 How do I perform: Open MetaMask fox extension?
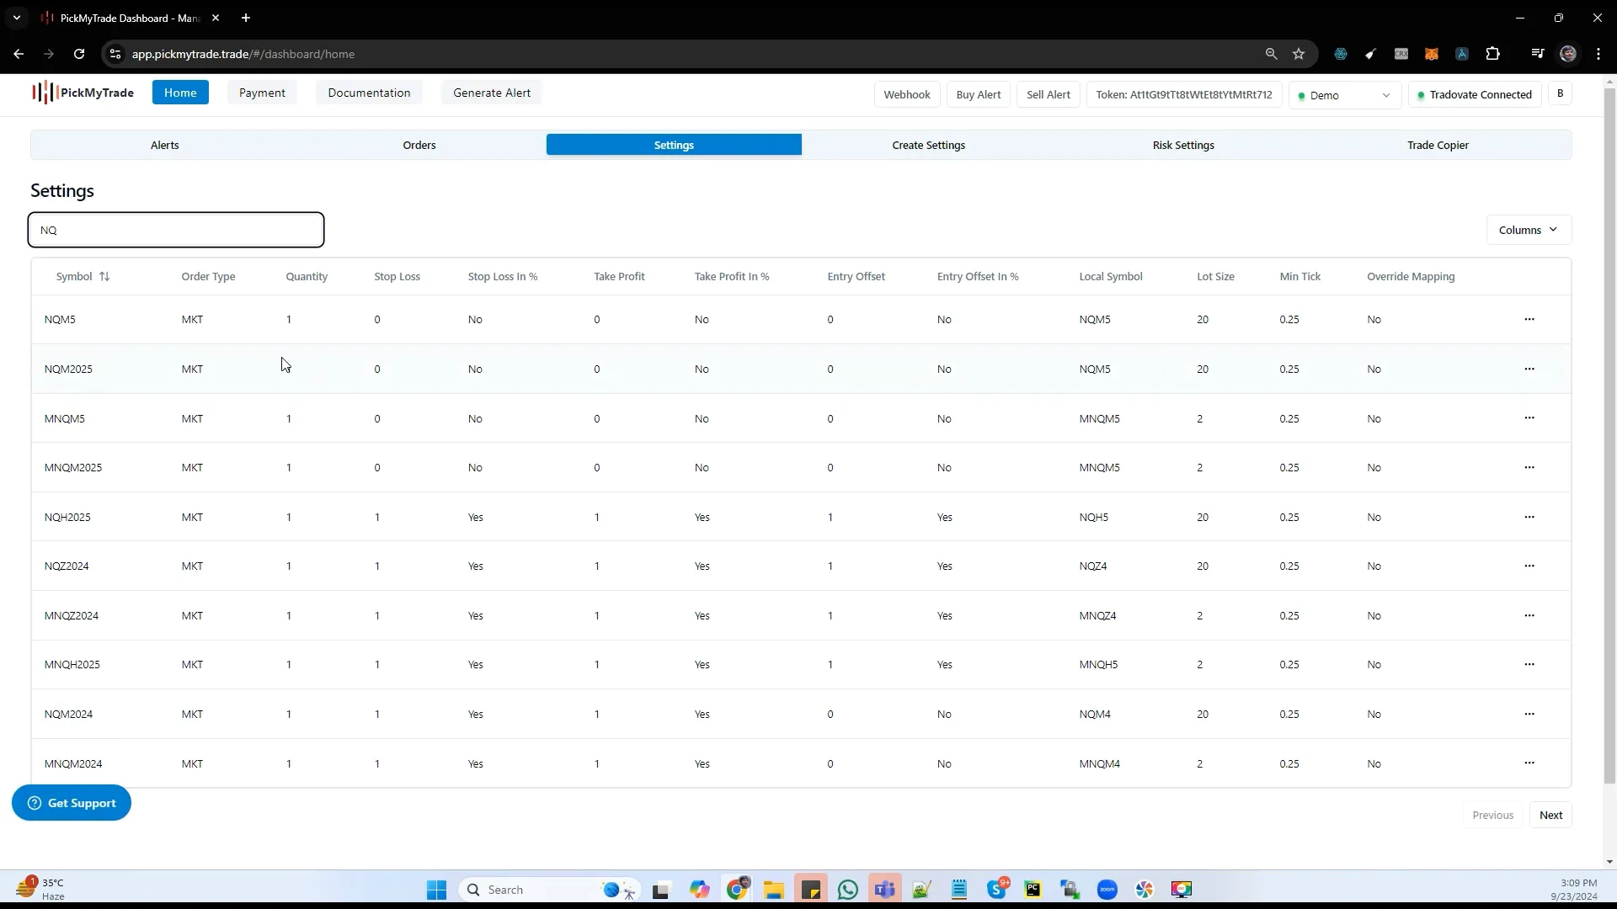pyautogui.click(x=1432, y=54)
